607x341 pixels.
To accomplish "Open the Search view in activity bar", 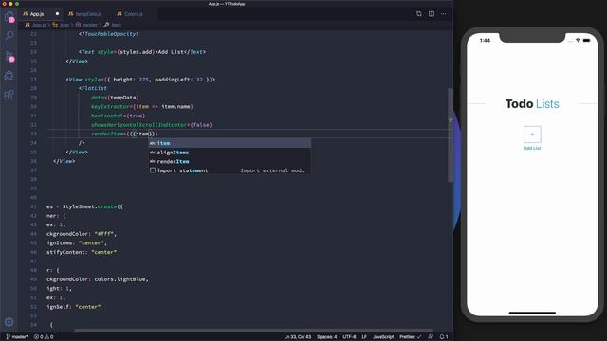I will 9,36.
